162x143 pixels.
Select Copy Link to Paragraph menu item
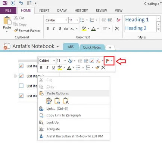[x=63, y=115]
